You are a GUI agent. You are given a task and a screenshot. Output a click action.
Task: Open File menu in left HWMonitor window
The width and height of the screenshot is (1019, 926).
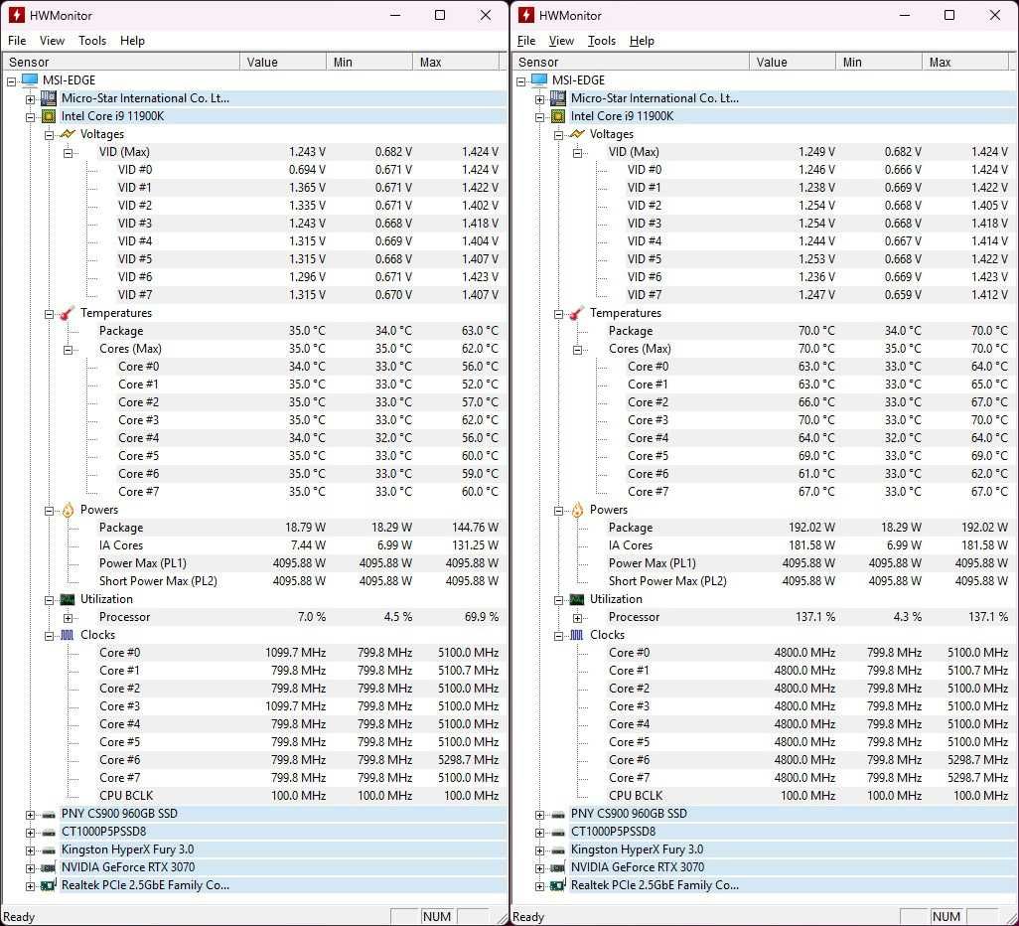tap(17, 41)
